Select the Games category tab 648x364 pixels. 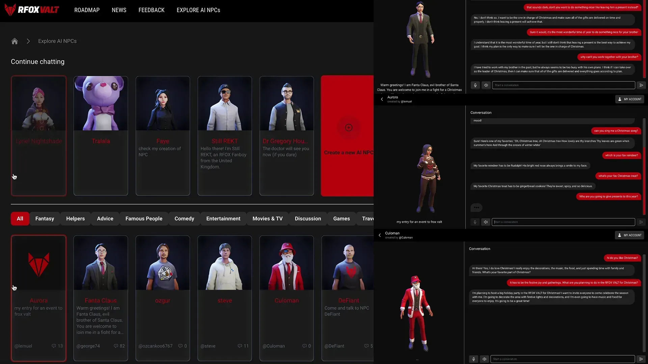[x=341, y=218]
